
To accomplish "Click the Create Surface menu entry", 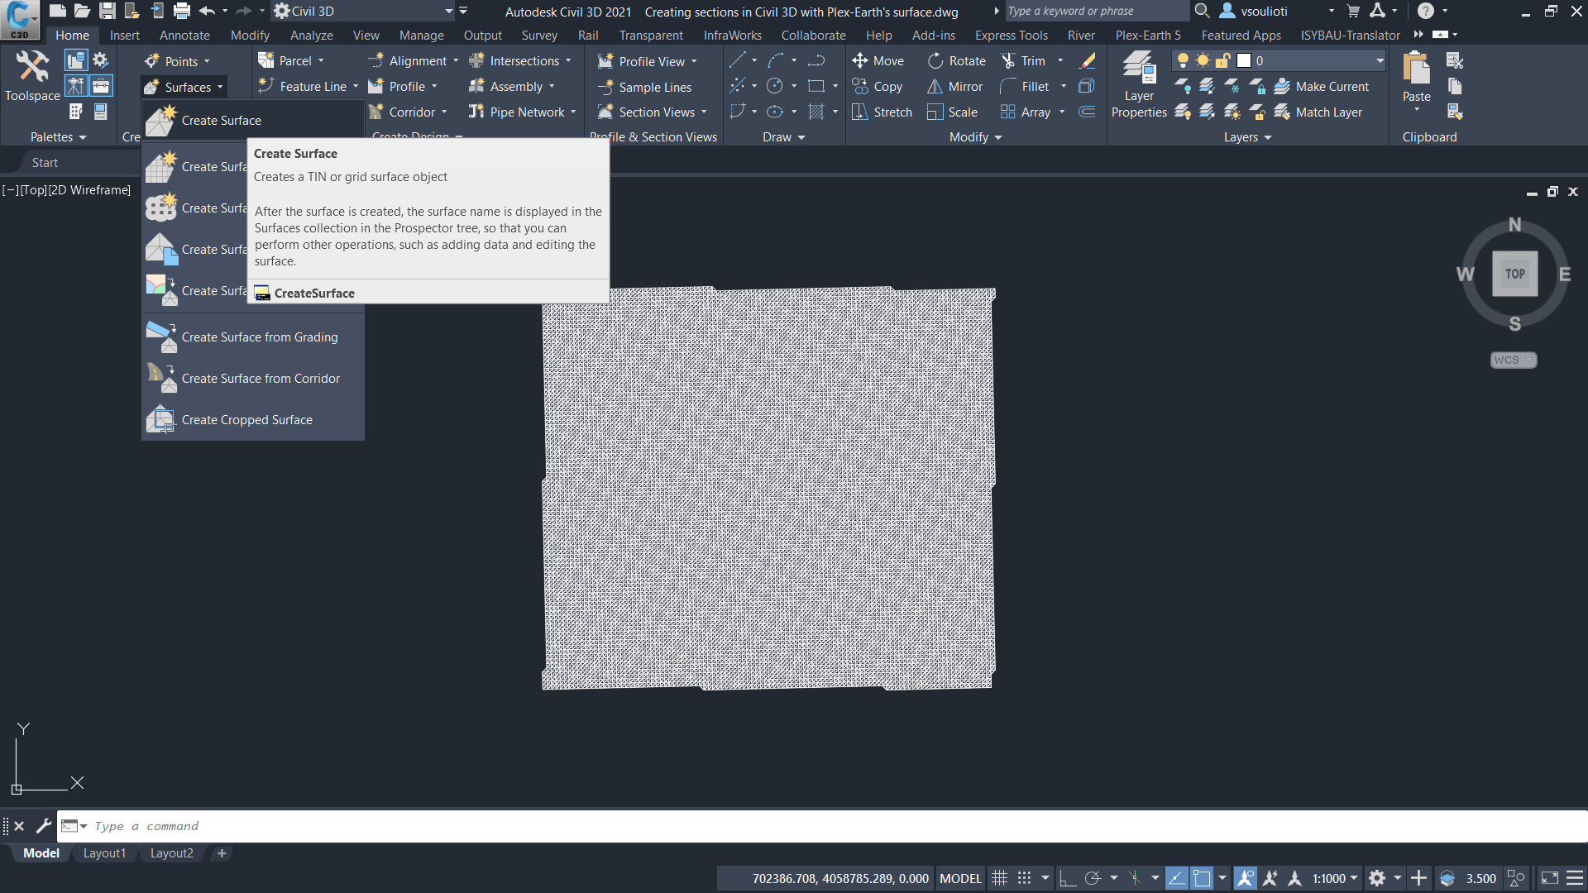I will (x=252, y=121).
